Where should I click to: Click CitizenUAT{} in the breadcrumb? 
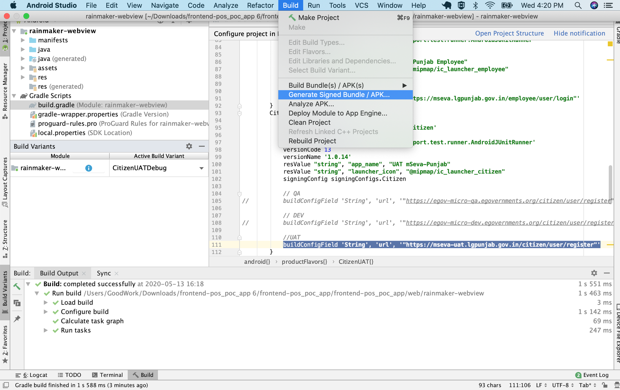tap(356, 262)
